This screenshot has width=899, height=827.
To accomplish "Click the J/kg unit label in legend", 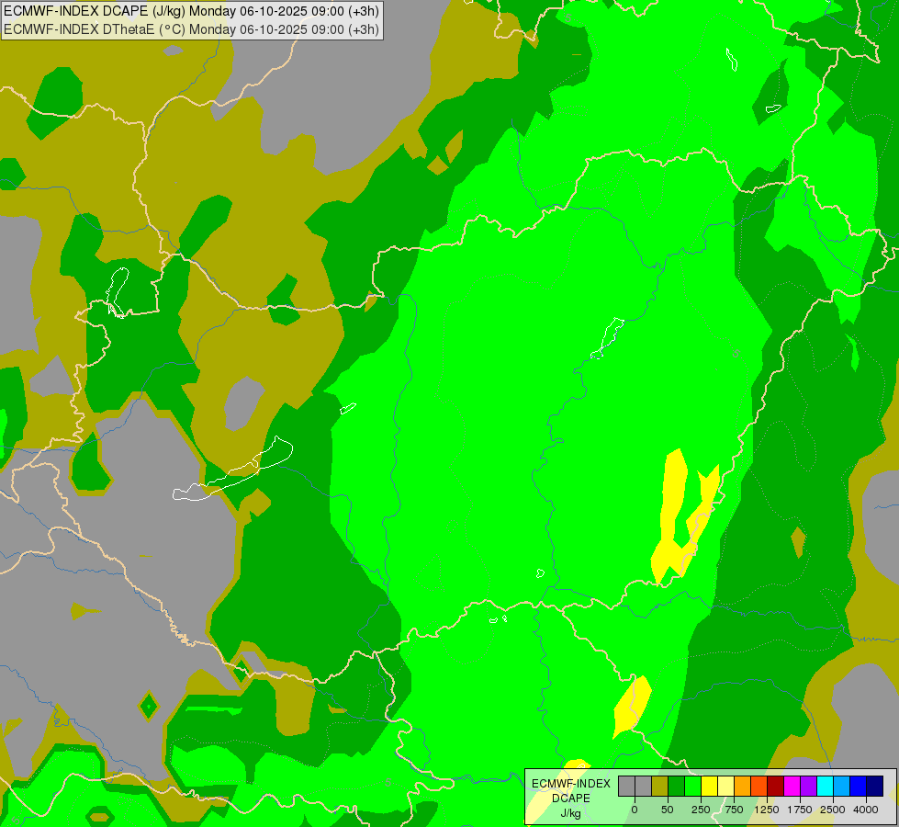I will tap(570, 813).
